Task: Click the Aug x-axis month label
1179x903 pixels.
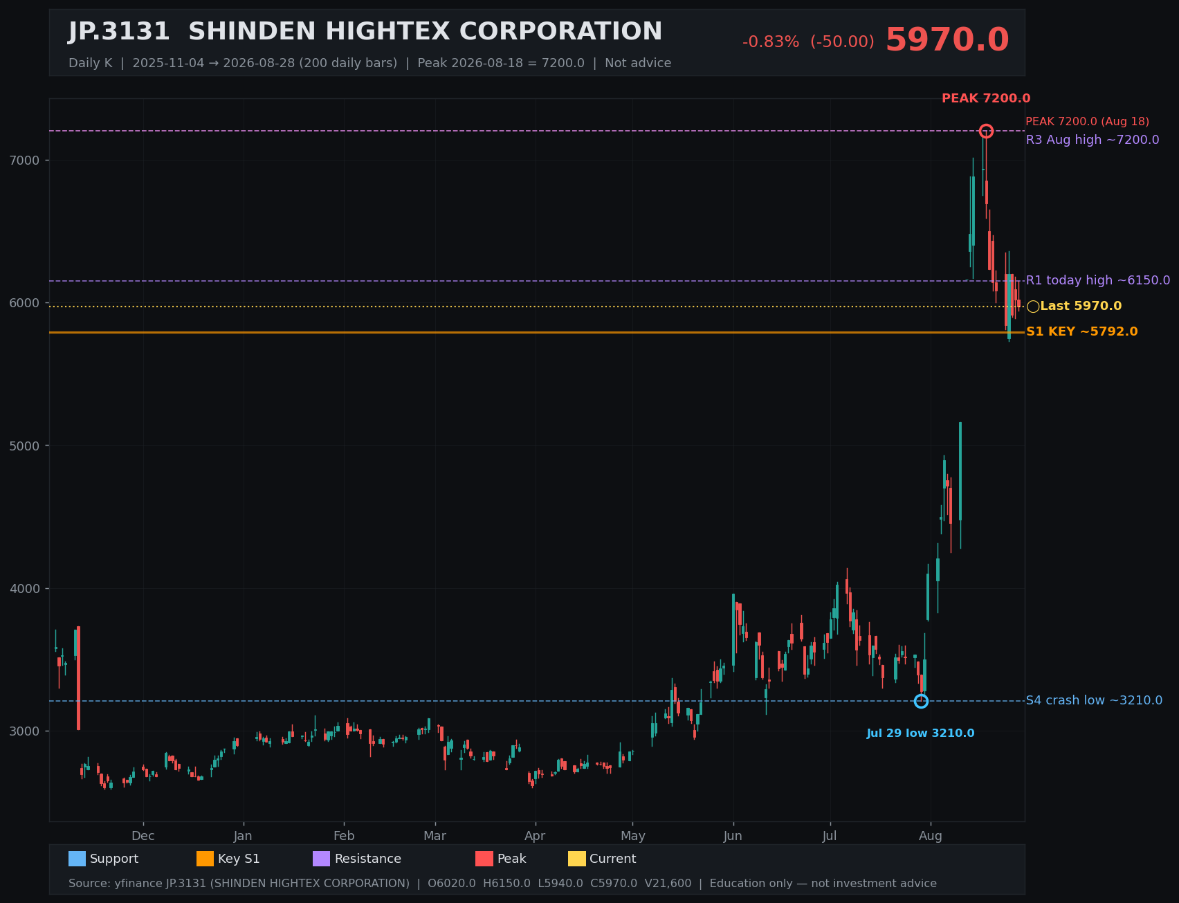Action: [931, 836]
